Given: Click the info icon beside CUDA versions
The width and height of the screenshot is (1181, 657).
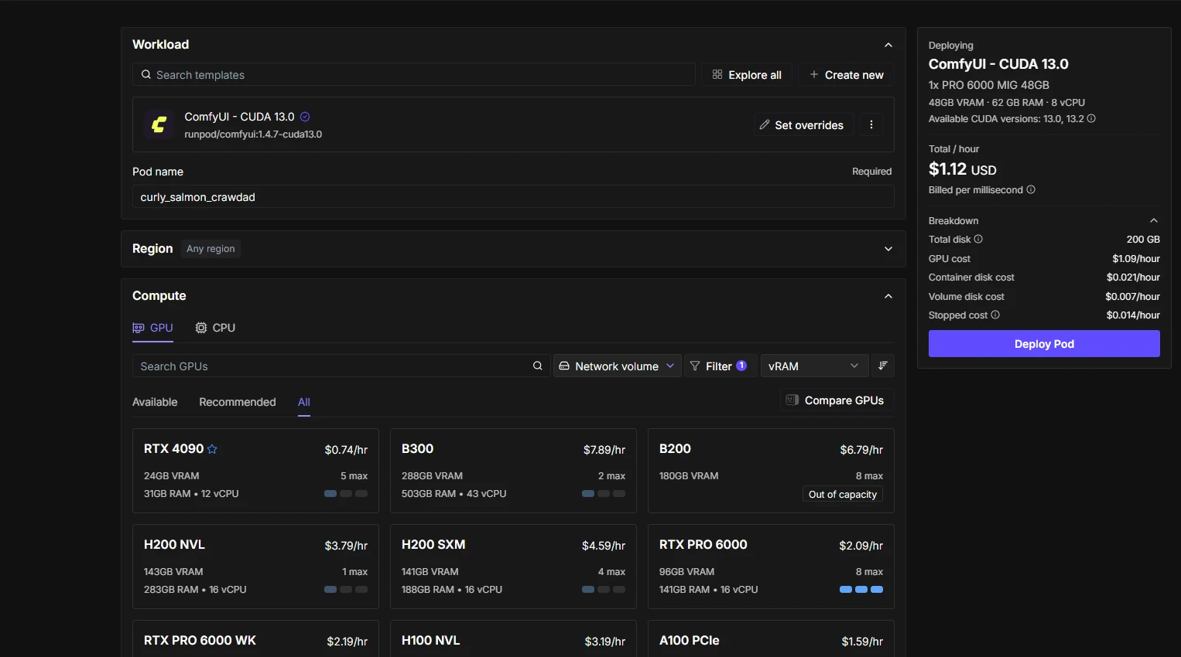Looking at the screenshot, I should click(x=1091, y=119).
